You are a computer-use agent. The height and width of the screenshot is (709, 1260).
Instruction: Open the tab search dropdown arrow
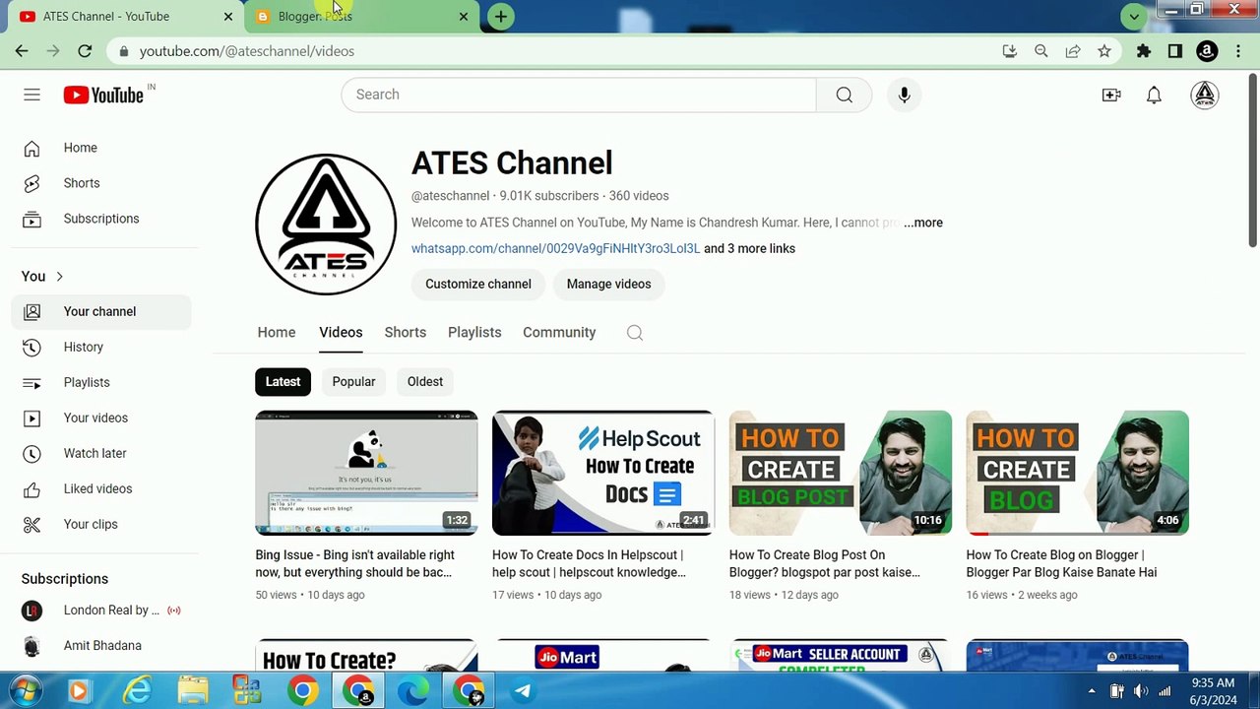1134,16
